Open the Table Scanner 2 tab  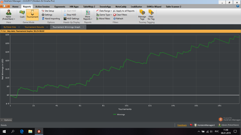coord(174,7)
